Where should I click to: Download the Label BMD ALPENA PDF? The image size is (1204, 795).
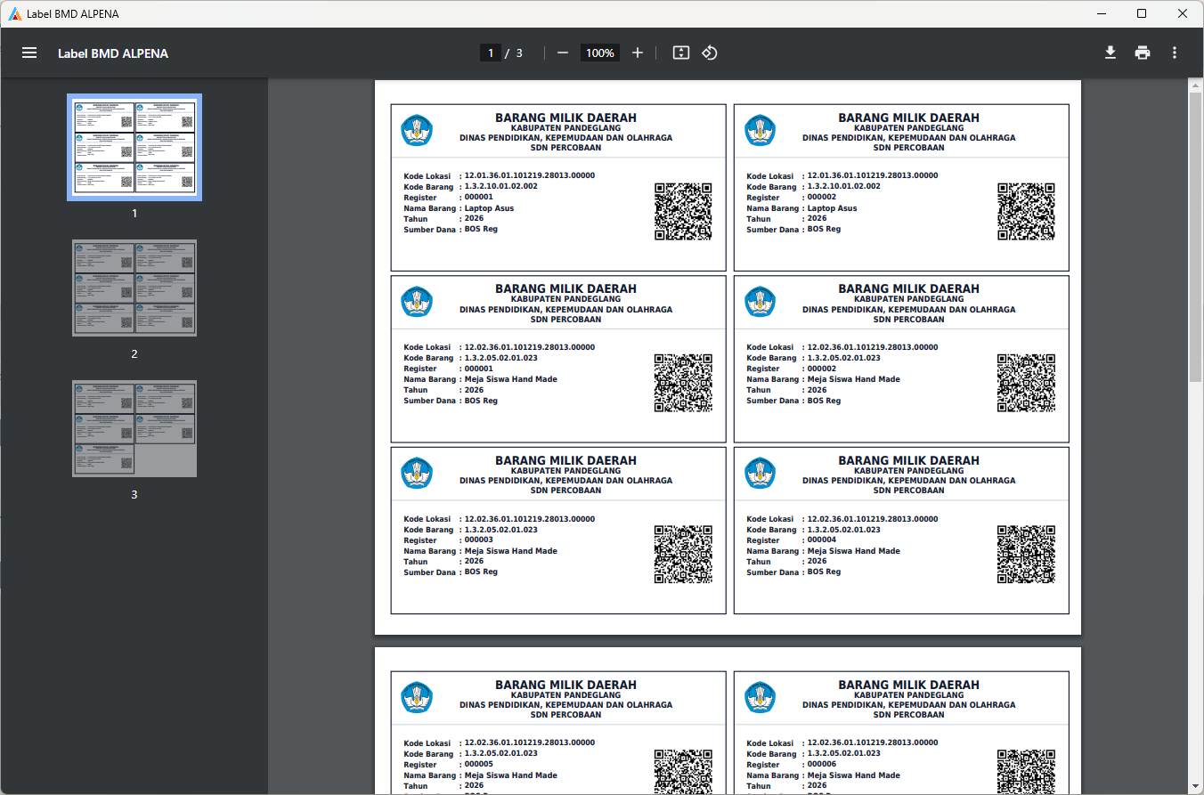point(1110,53)
